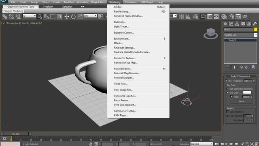The width and height of the screenshot is (259, 146).
Task: Open the Selected key filter dropdown
Action: [202, 144]
